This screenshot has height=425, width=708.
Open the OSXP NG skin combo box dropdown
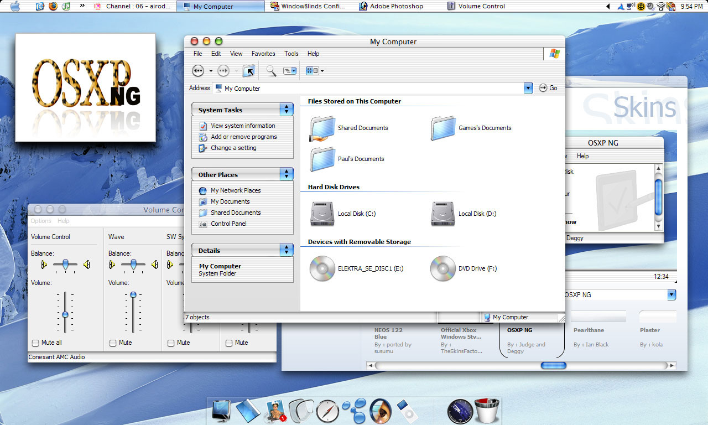click(x=671, y=294)
